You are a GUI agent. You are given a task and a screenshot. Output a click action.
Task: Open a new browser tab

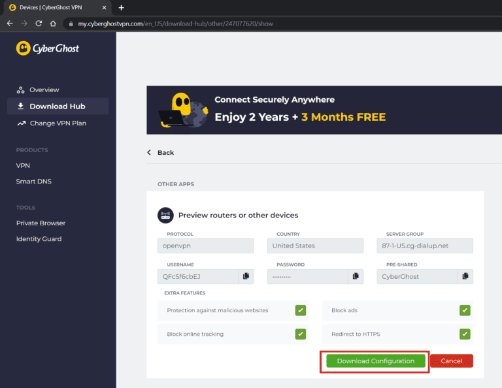tap(121, 7)
